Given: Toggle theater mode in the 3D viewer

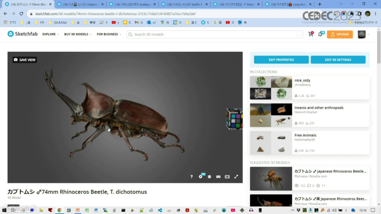Looking at the screenshot, I should point(227,177).
